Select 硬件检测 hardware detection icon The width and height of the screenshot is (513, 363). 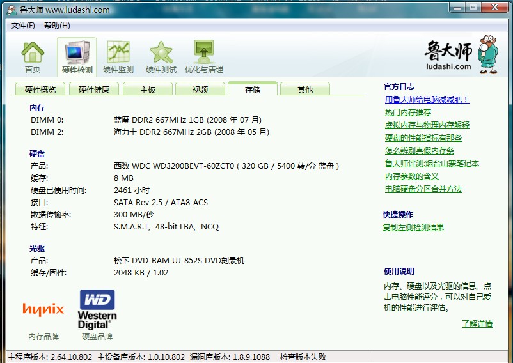click(x=77, y=57)
